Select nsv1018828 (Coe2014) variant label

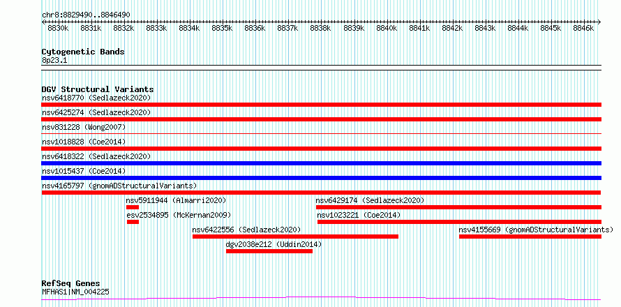point(84,142)
